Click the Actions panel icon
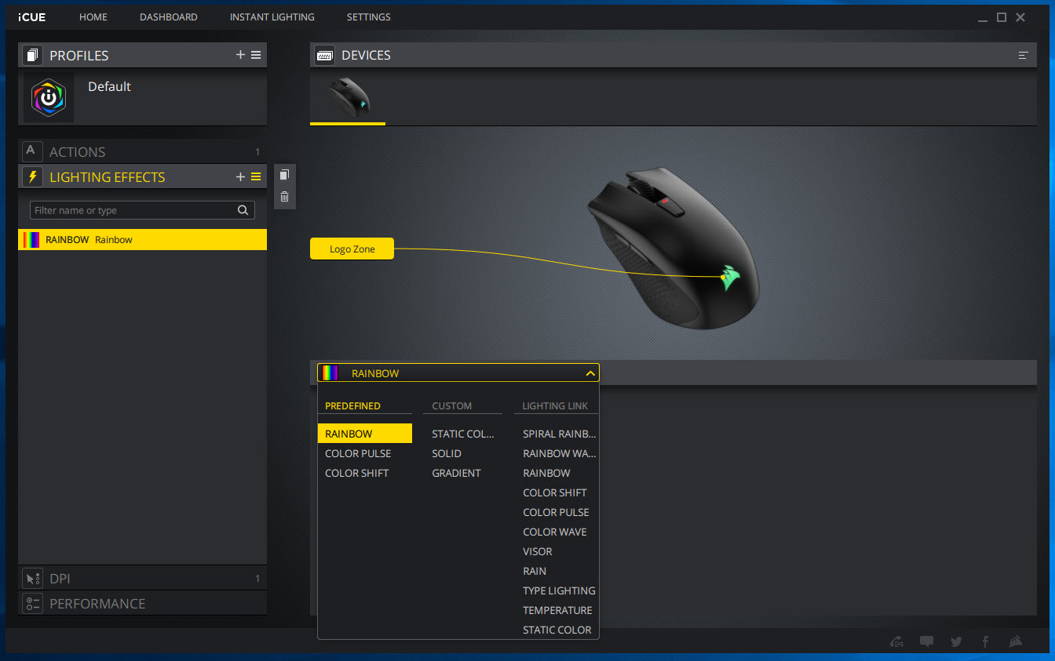The width and height of the screenshot is (1055, 661). click(x=32, y=151)
